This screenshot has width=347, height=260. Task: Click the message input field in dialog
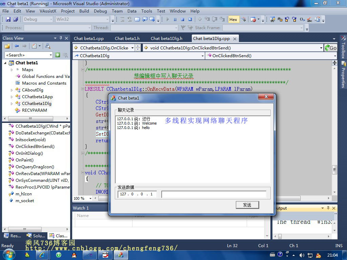point(214,194)
